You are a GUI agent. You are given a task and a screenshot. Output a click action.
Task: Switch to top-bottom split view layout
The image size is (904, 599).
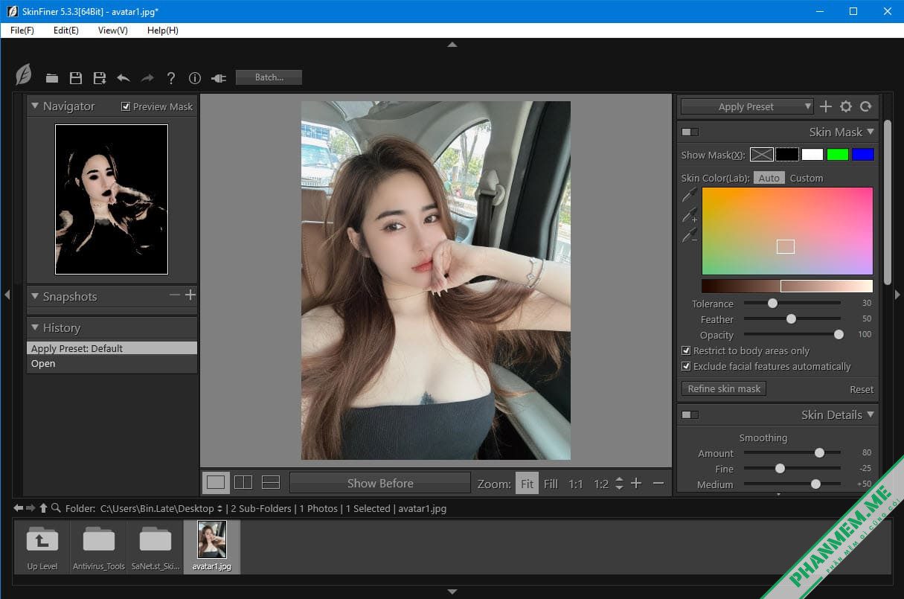(x=271, y=482)
